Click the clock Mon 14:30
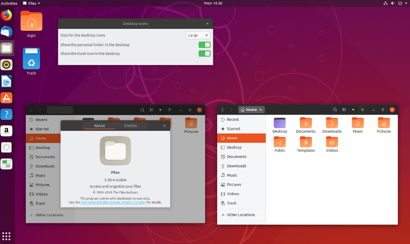This screenshot has height=244, width=410. [213, 3]
